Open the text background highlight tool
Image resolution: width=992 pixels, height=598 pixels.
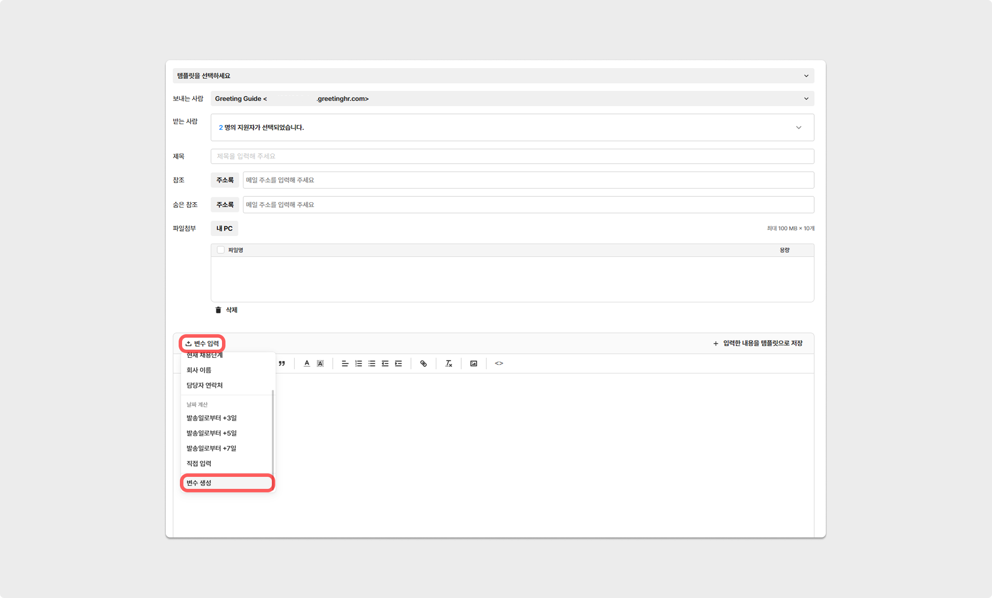[x=320, y=363]
